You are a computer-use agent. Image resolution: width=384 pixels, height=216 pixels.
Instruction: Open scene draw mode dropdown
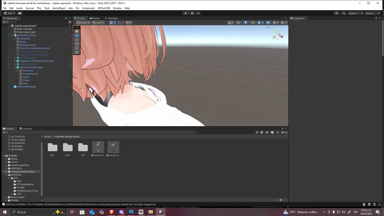click(230, 23)
